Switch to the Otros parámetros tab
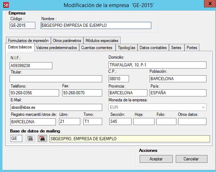216x172 pixels. (x=67, y=41)
